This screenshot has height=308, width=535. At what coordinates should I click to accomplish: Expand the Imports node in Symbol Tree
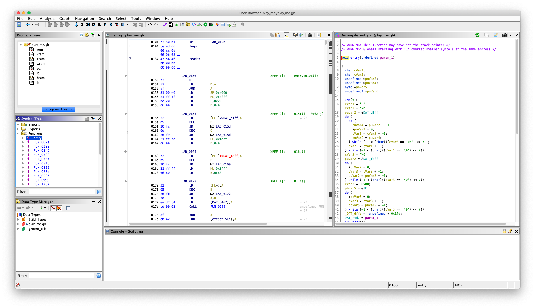tap(18, 124)
